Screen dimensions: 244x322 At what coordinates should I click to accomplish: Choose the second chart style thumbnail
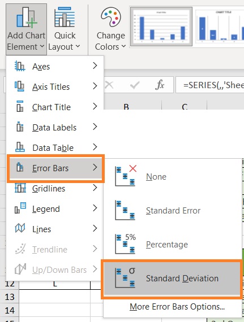[x=220, y=27]
